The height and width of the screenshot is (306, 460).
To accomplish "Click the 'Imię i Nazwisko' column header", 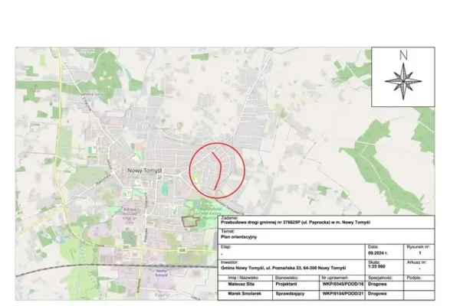I will (x=243, y=278).
